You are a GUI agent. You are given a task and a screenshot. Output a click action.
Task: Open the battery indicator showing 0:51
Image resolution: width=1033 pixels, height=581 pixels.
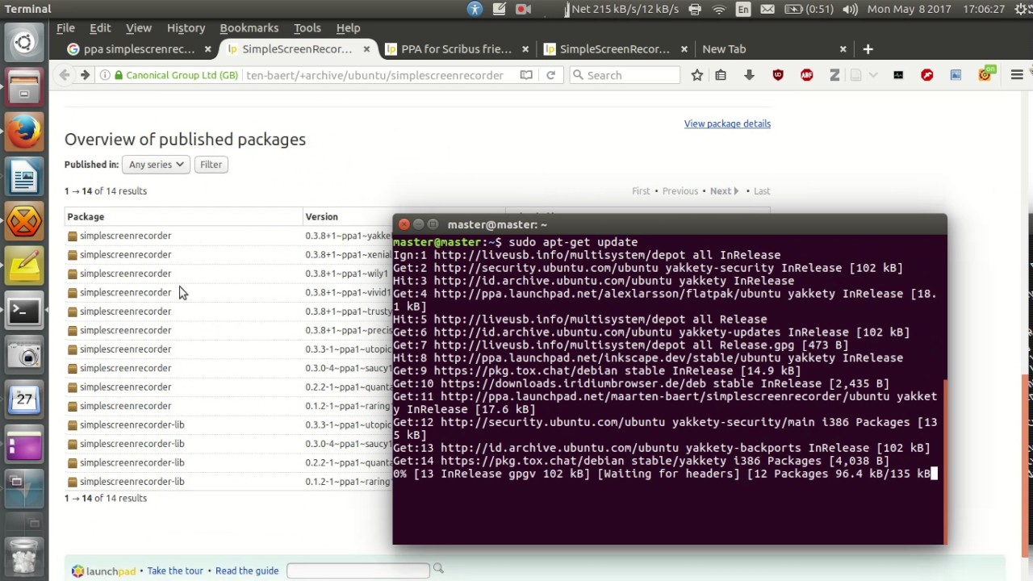click(x=809, y=9)
